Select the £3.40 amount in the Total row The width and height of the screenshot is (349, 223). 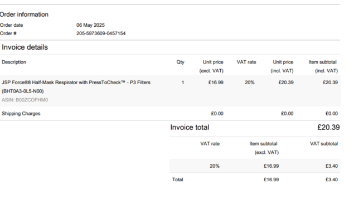331,180
